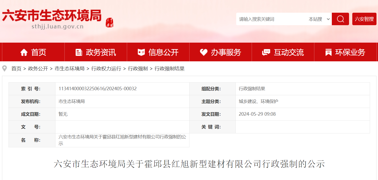Open the 六安智搜 button

(x=364, y=19)
